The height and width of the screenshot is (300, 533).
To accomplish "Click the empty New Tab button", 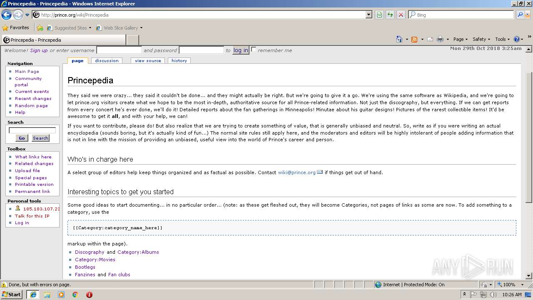I will coord(132,40).
